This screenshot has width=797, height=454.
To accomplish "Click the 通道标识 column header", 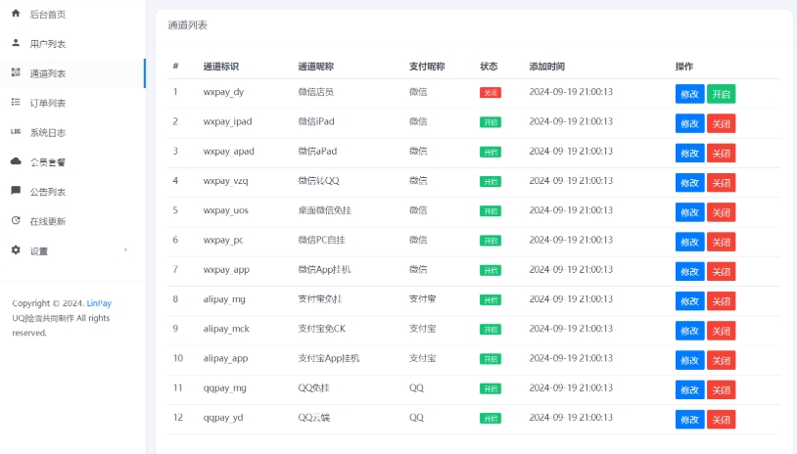I will (220, 66).
